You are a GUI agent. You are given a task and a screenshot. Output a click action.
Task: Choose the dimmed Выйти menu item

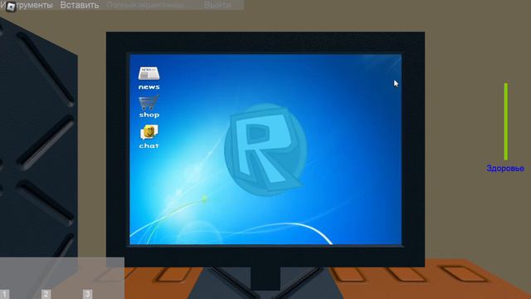click(x=217, y=5)
